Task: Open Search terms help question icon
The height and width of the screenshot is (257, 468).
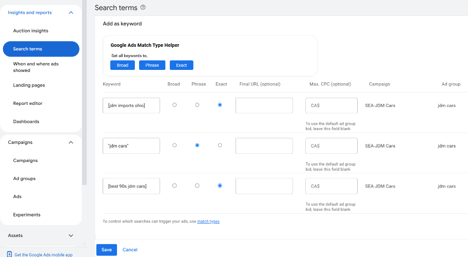Action: click(143, 8)
